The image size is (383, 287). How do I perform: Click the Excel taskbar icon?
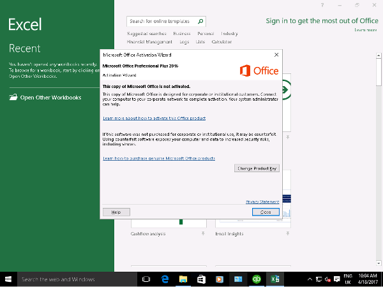[275, 279]
